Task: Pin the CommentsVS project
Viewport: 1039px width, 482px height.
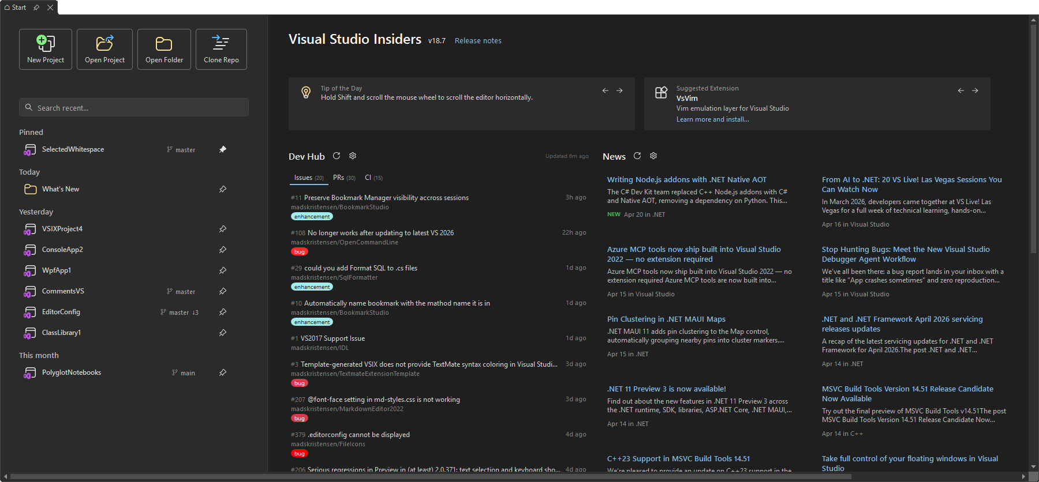Action: [223, 291]
